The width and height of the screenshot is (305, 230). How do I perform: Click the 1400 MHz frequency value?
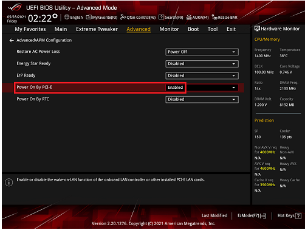tap(262, 56)
